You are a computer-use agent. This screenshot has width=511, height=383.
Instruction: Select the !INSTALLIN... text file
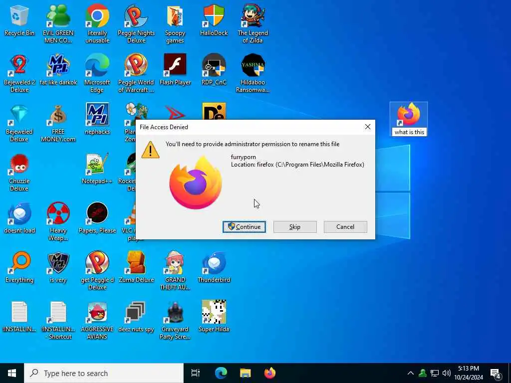tap(19, 317)
